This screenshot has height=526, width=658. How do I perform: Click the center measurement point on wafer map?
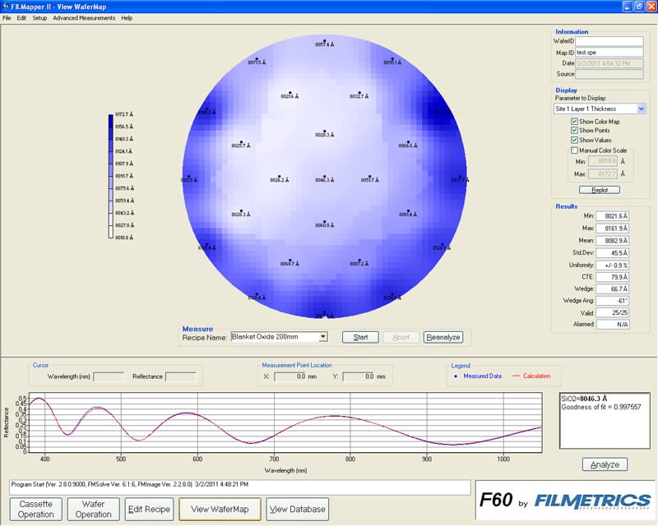pyautogui.click(x=325, y=178)
